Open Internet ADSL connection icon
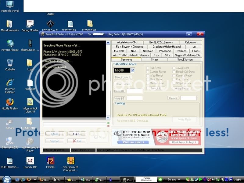 click(10, 143)
